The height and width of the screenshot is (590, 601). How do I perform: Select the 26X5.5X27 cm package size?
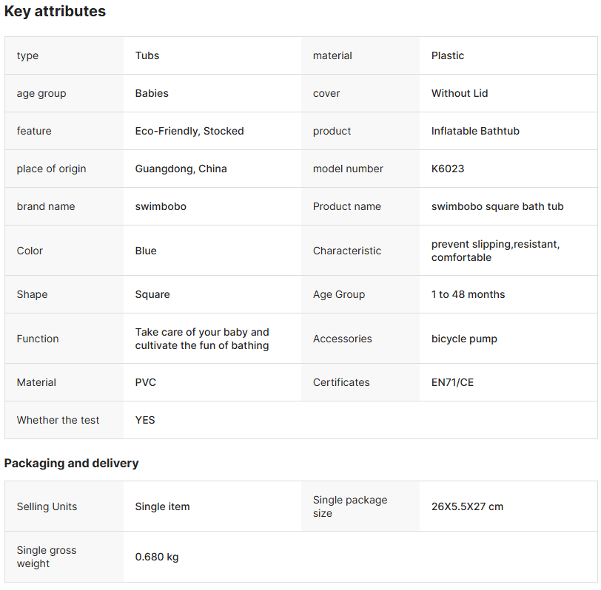467,506
